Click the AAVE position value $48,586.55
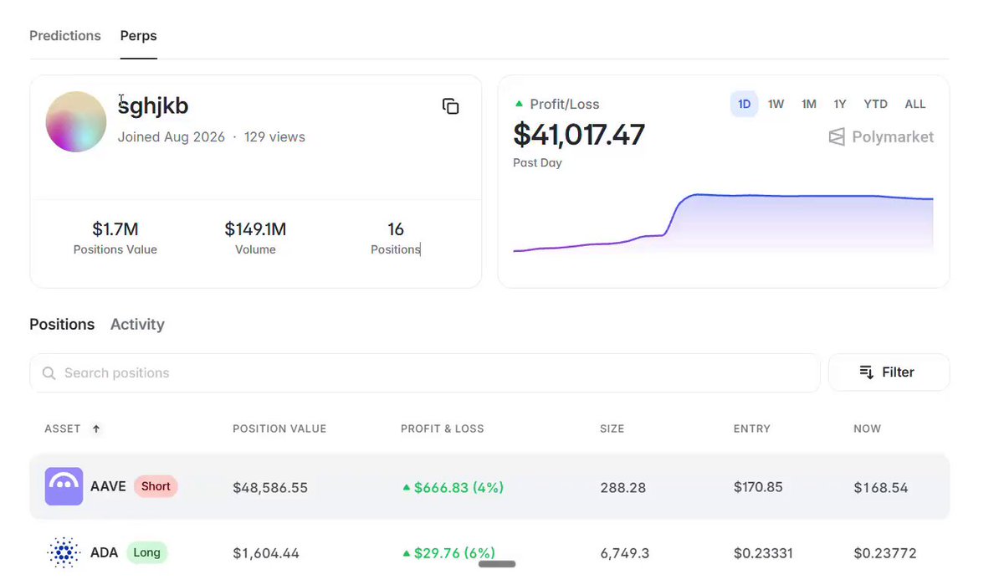This screenshot has height=580, width=1004. click(x=270, y=487)
